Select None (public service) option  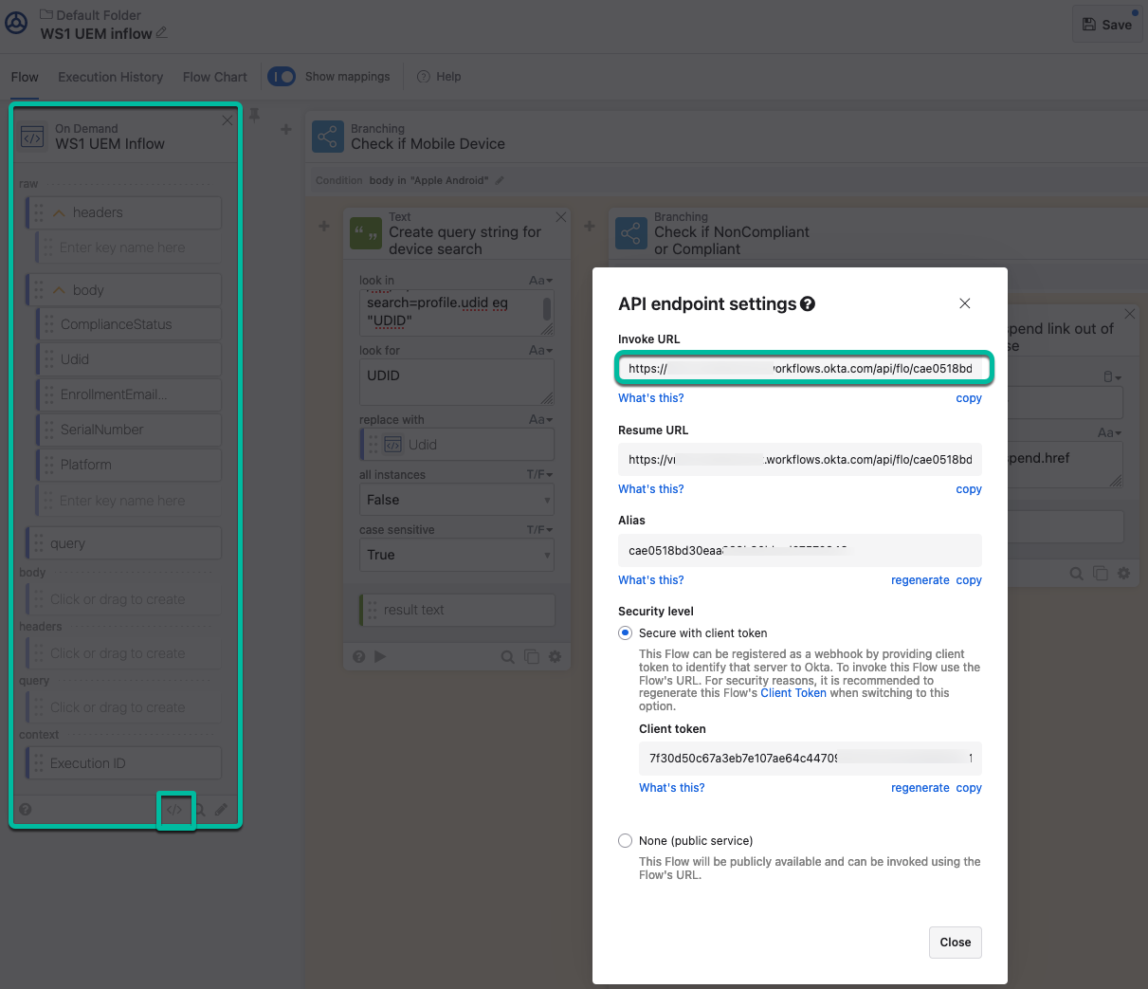pyautogui.click(x=625, y=841)
